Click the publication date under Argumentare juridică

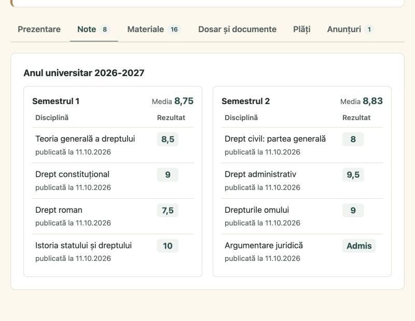[262, 258]
